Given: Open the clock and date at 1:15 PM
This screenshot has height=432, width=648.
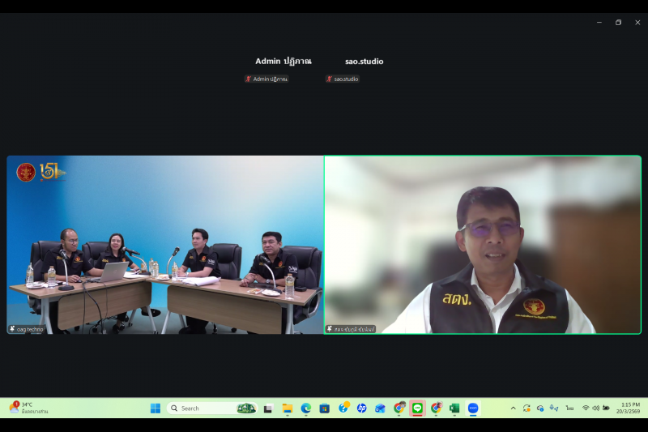Looking at the screenshot, I should (629, 408).
